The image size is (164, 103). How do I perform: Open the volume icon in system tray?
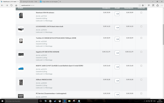point(147,101)
